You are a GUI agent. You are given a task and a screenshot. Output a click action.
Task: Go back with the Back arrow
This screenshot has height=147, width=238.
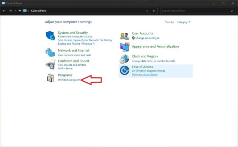point(4,11)
